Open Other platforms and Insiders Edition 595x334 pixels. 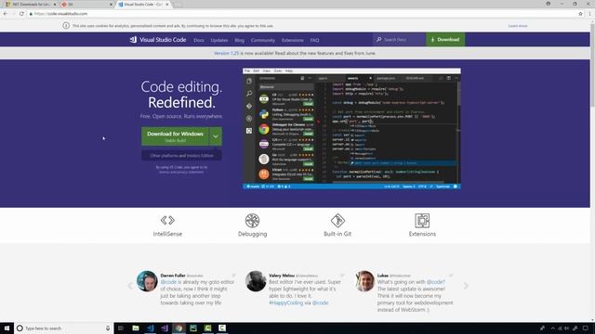pos(181,156)
